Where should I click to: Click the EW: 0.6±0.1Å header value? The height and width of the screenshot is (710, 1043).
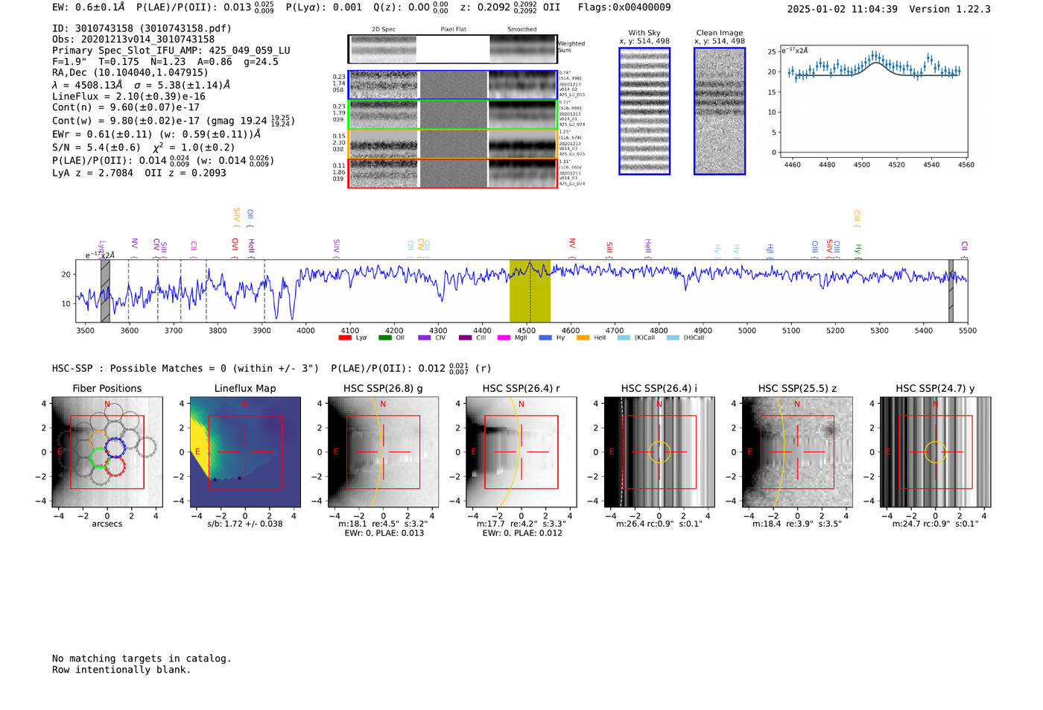89,7
